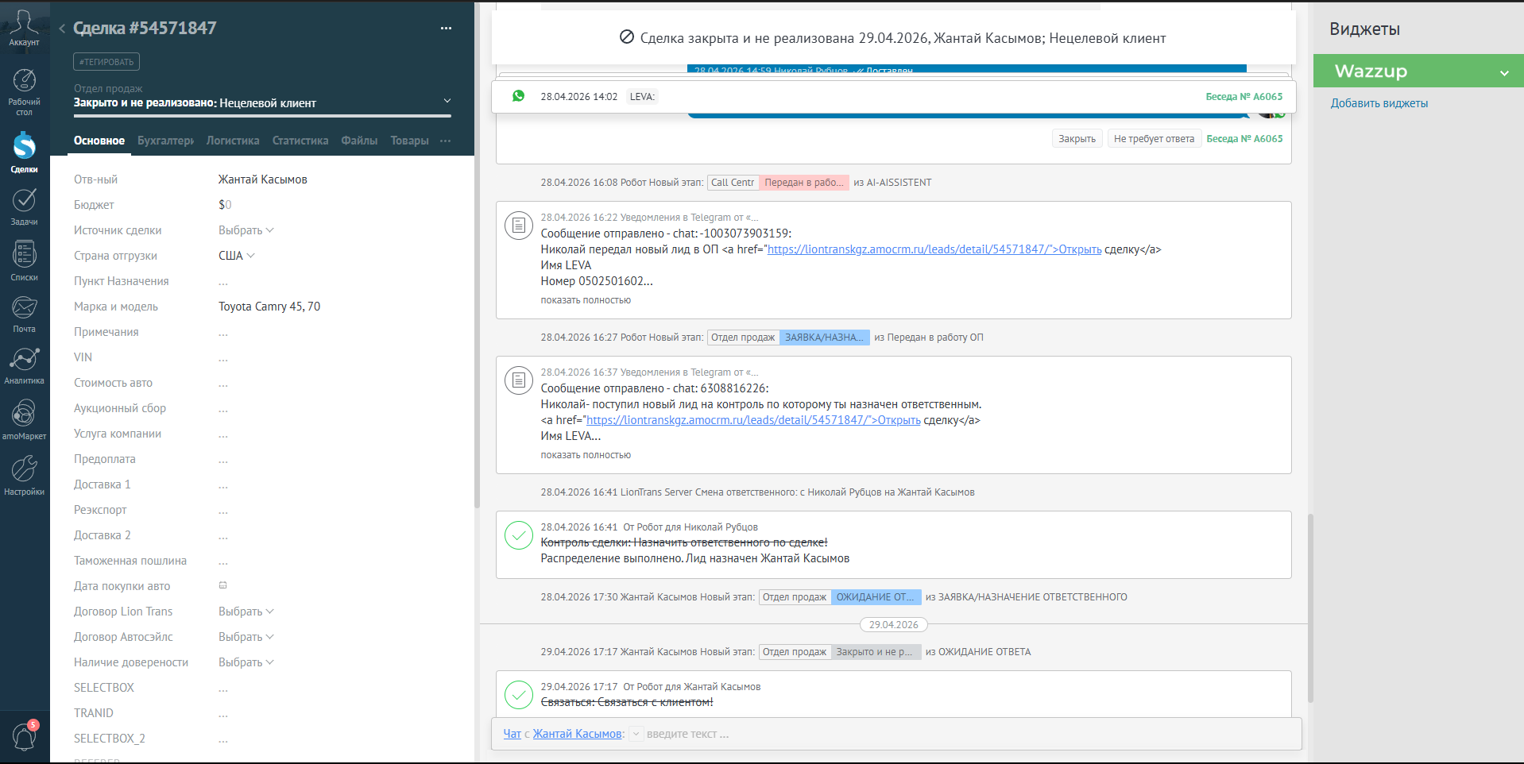Open the calendar icon for Дата покупки авто
The width and height of the screenshot is (1524, 764).
(223, 585)
